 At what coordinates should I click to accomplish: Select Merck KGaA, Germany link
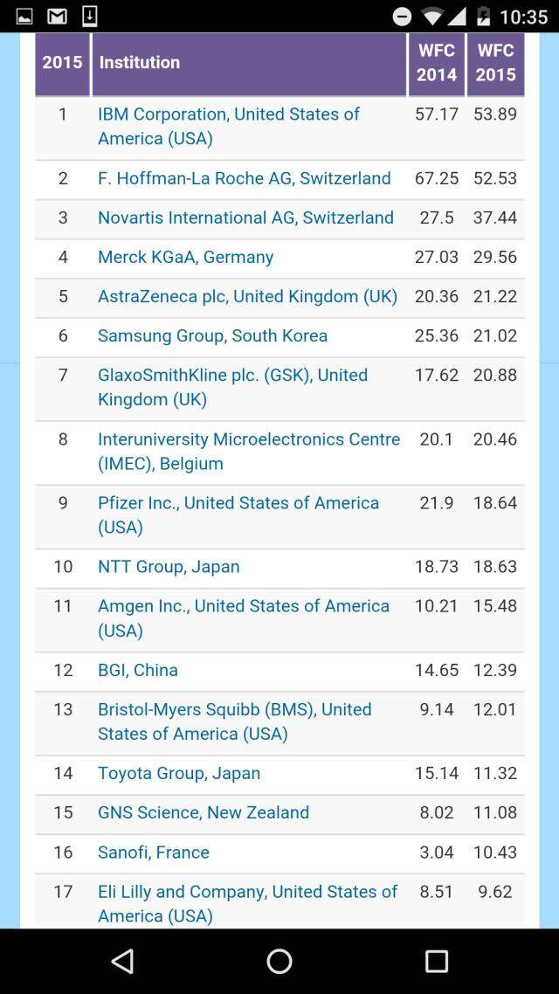click(x=186, y=257)
